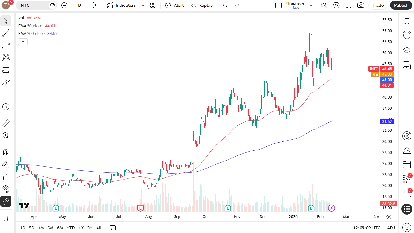Open the Pine mountain icon panel
414x233 pixels.
407,150
